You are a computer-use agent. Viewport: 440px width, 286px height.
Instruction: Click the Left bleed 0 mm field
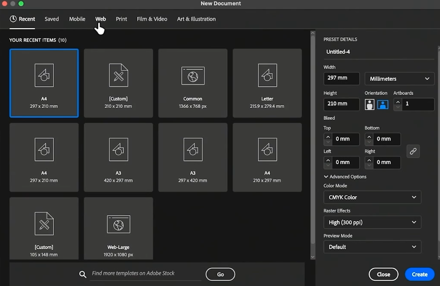coord(346,163)
